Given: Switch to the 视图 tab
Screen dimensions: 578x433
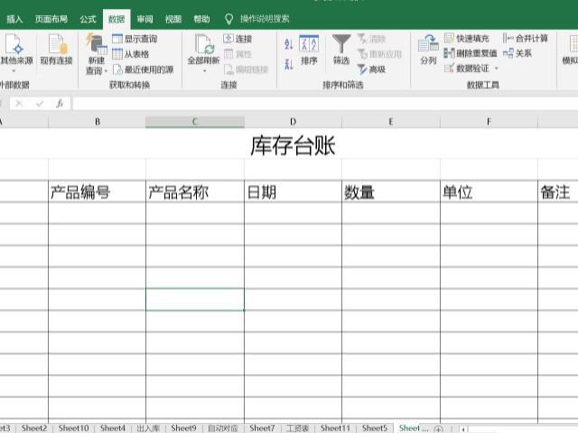Looking at the screenshot, I should pyautogui.click(x=173, y=19).
